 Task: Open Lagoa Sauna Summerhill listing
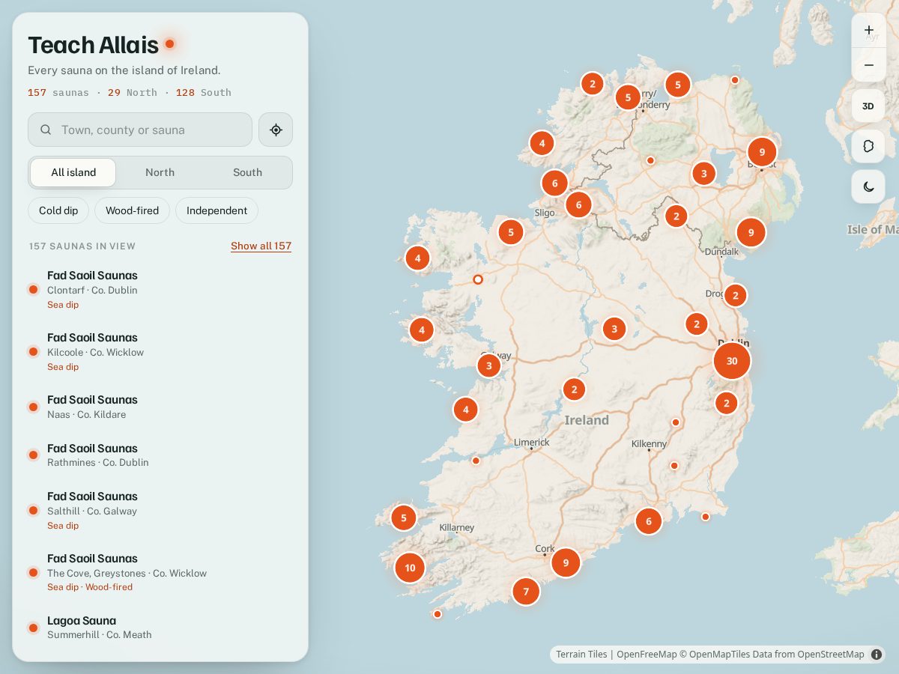[x=160, y=628]
